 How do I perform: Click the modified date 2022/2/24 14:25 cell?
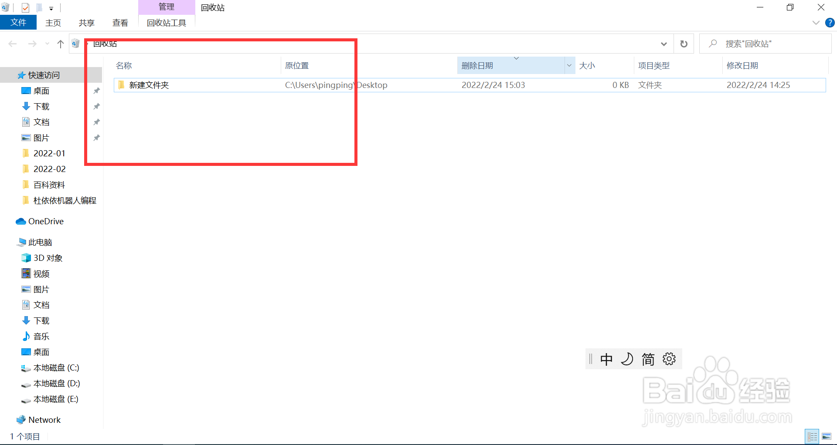click(758, 85)
